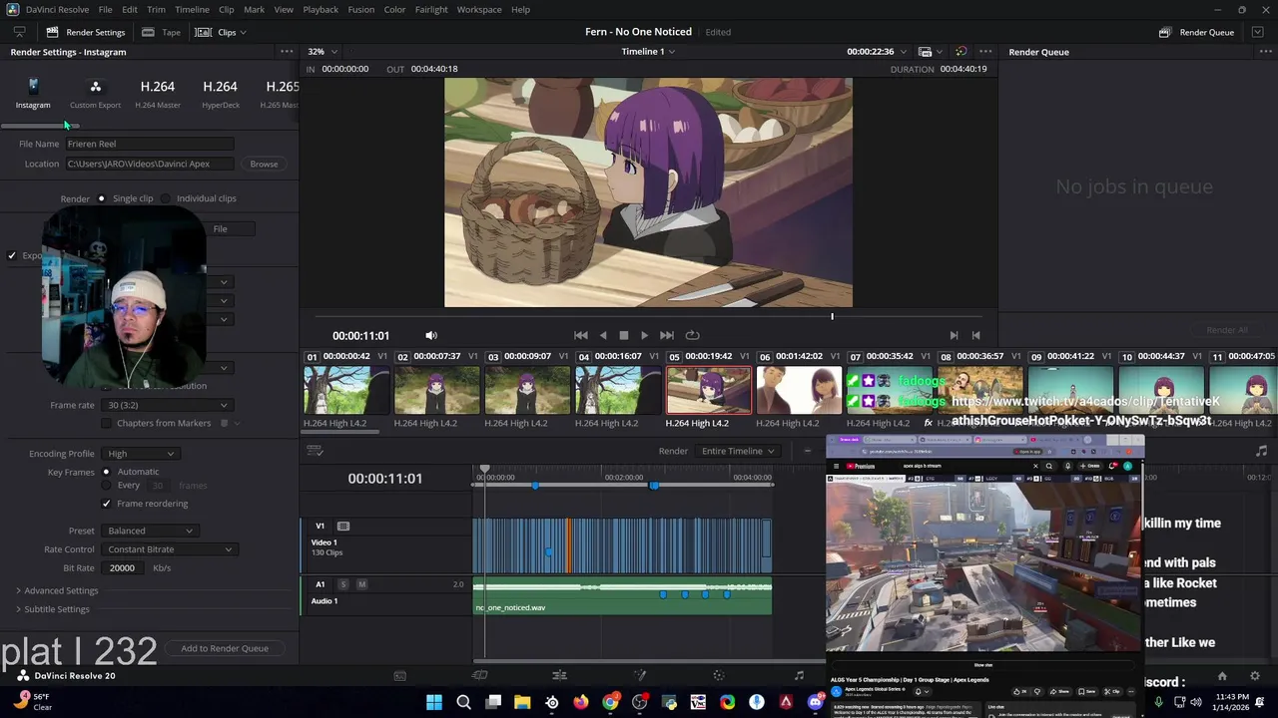Select the H.264 Master preset
This screenshot has width=1278, height=718.
pos(158,94)
